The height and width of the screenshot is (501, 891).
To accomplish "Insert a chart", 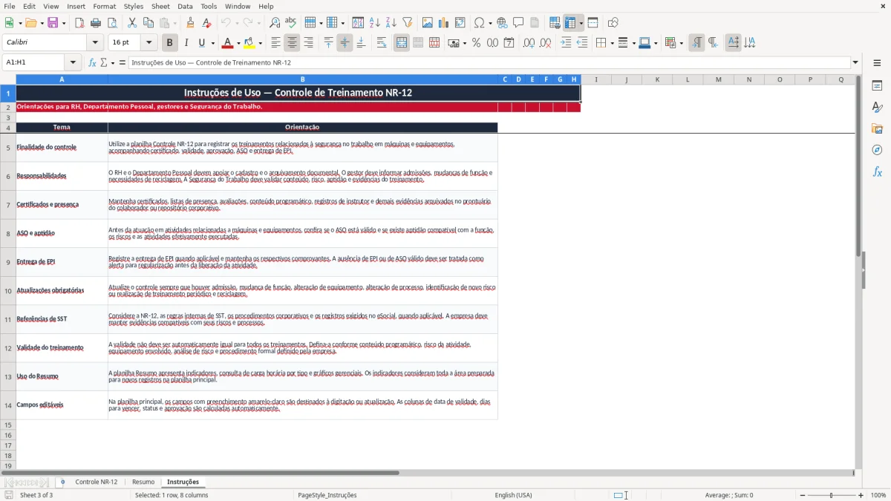I will point(444,23).
